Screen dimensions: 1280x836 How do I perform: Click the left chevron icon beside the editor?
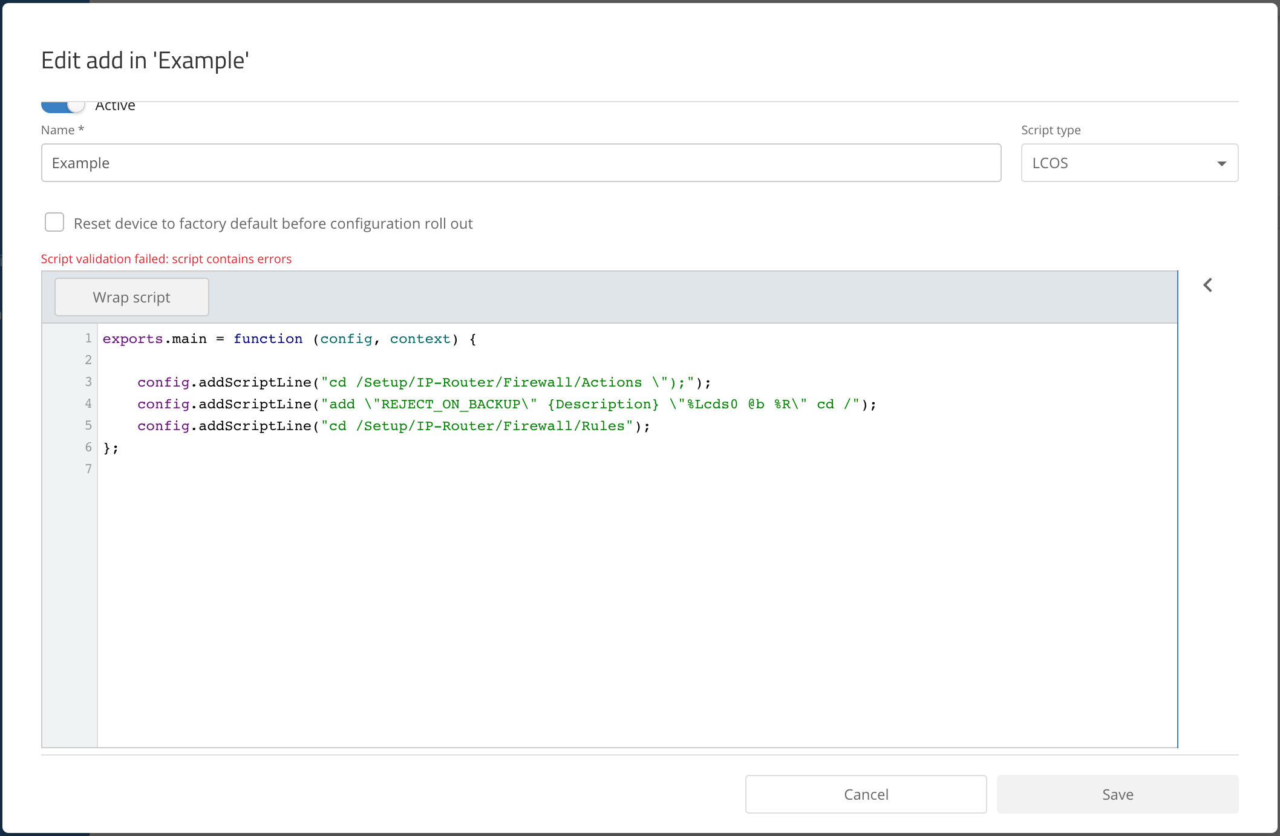tap(1207, 285)
